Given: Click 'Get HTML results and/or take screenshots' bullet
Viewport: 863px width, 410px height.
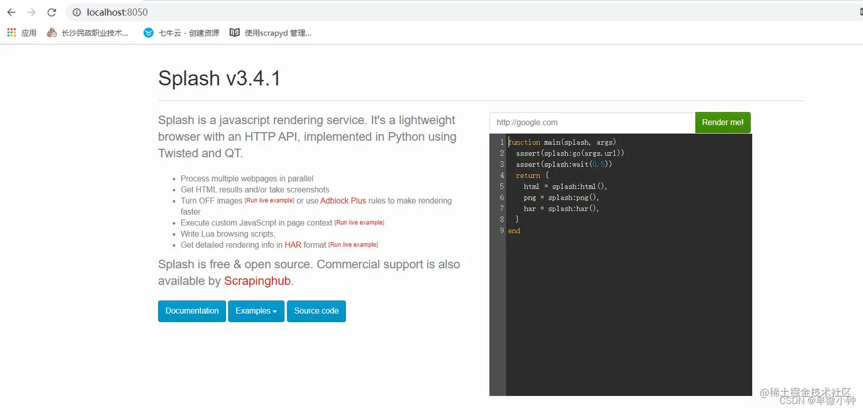Looking at the screenshot, I should tap(255, 190).
